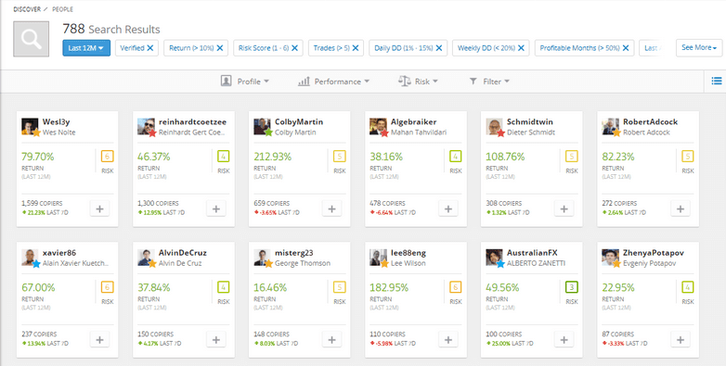Expand the See More filters dropdown
Image resolution: width=726 pixels, height=366 pixels.
tap(699, 47)
